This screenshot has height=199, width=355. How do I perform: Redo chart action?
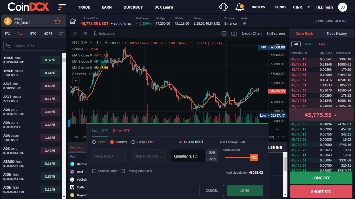tap(129, 33)
